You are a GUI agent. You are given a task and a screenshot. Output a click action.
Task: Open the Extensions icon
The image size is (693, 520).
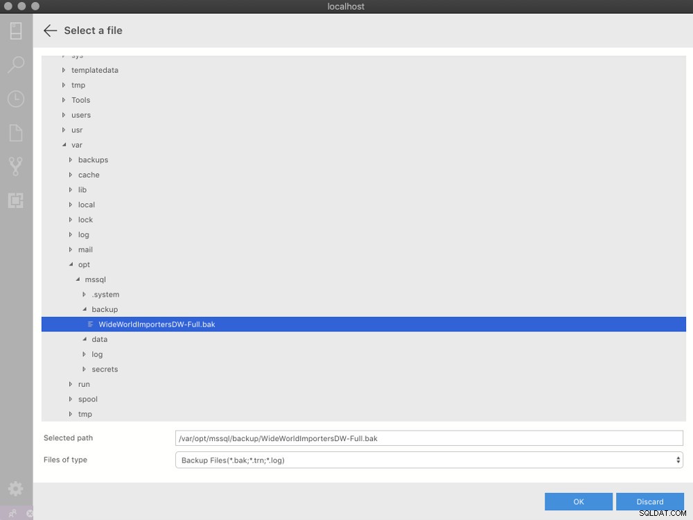(16, 200)
